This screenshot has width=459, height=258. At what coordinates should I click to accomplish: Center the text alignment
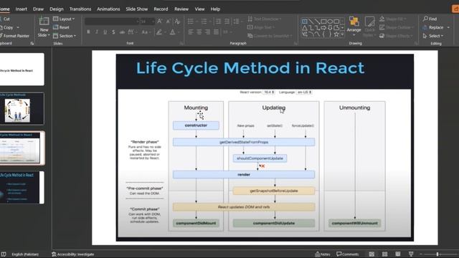199,32
